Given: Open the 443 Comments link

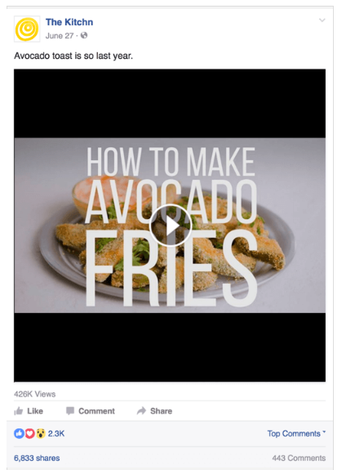Looking at the screenshot, I should [299, 458].
